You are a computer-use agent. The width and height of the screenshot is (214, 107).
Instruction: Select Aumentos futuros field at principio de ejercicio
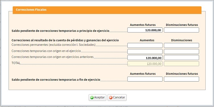click(145, 30)
